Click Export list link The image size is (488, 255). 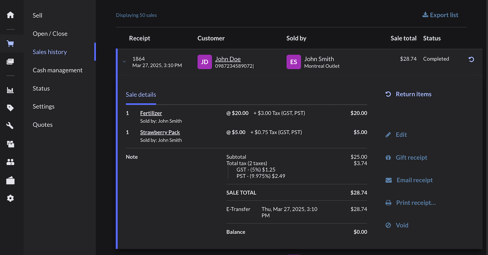tap(444, 15)
